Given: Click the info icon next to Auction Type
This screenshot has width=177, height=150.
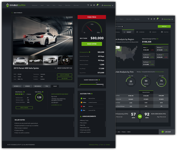Looking at the screenshot, I should pyautogui.click(x=92, y=94).
